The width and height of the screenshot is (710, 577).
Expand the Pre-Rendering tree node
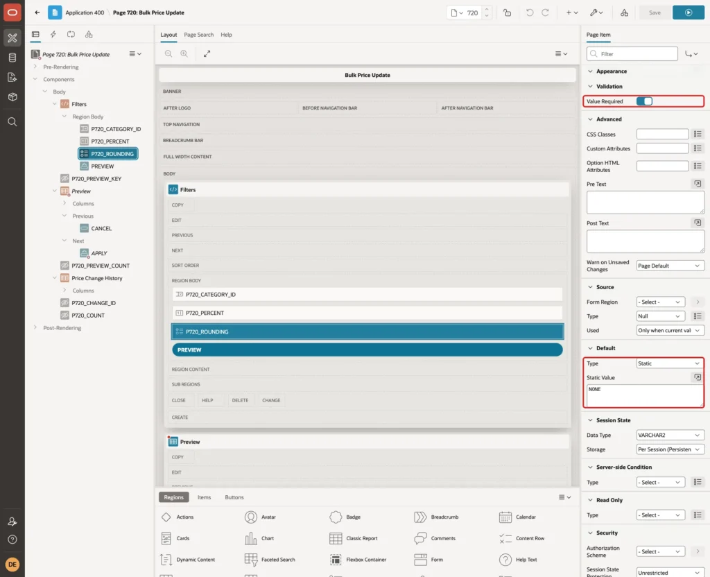35,67
